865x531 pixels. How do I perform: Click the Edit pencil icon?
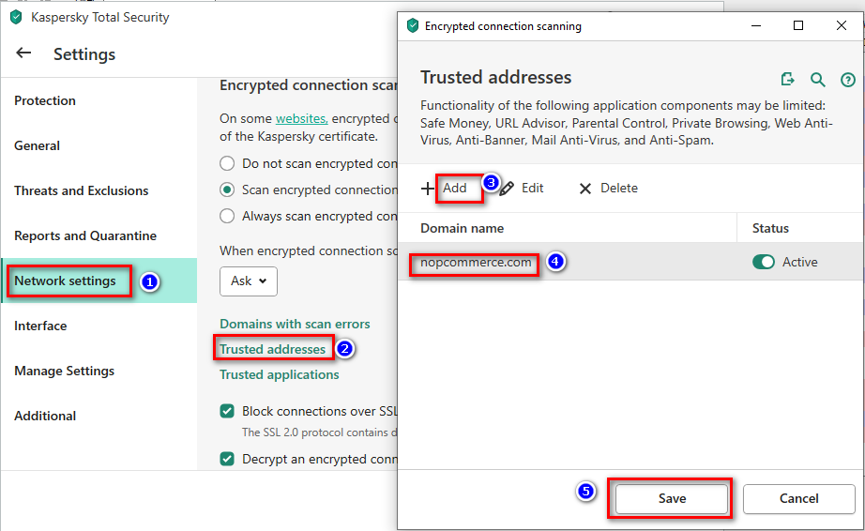click(x=508, y=189)
